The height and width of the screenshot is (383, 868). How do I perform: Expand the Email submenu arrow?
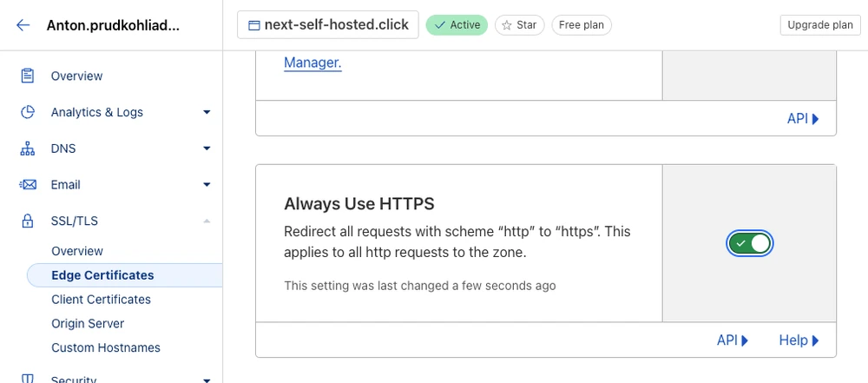coord(207,185)
